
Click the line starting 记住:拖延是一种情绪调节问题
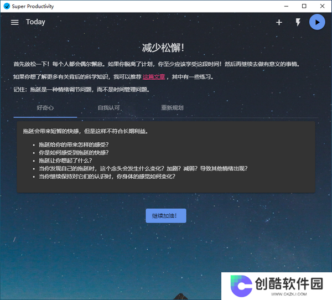(82, 90)
